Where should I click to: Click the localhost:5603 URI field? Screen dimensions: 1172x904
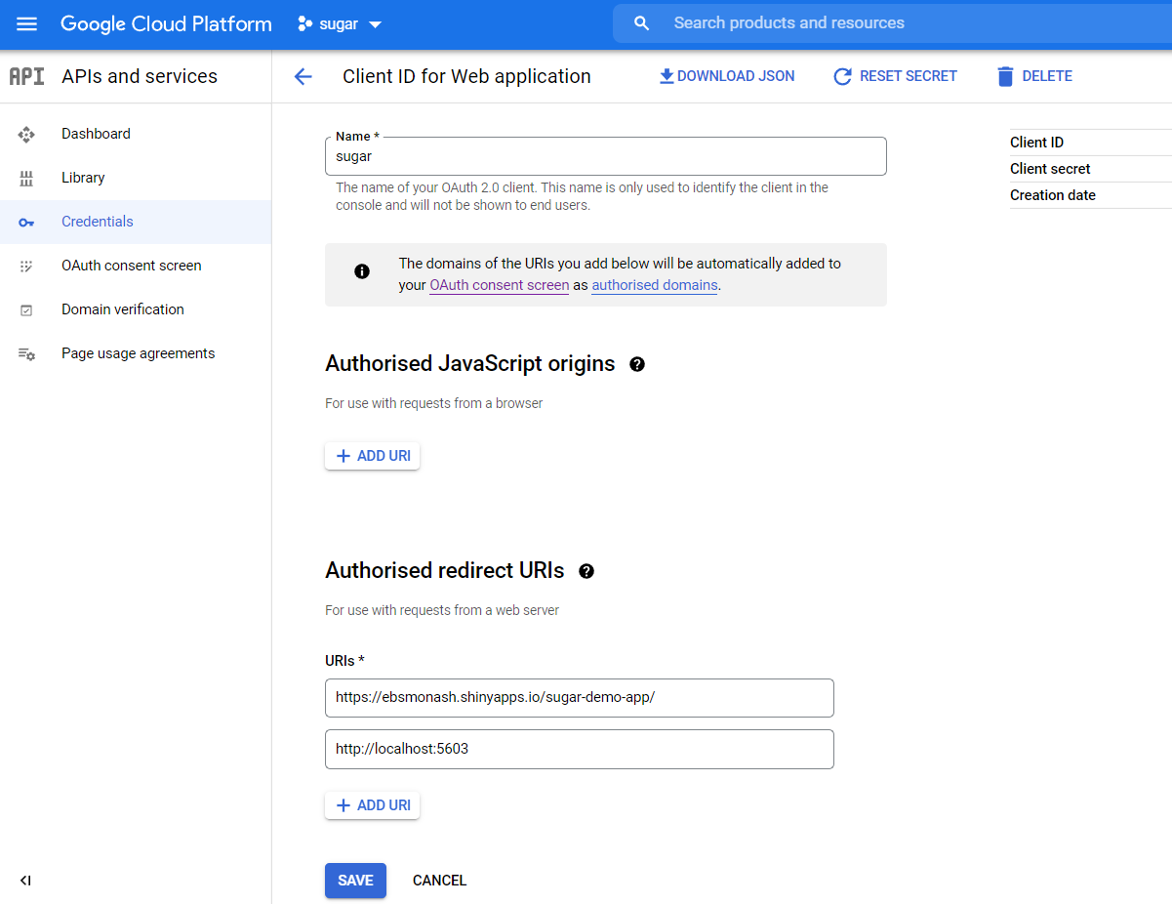point(579,749)
